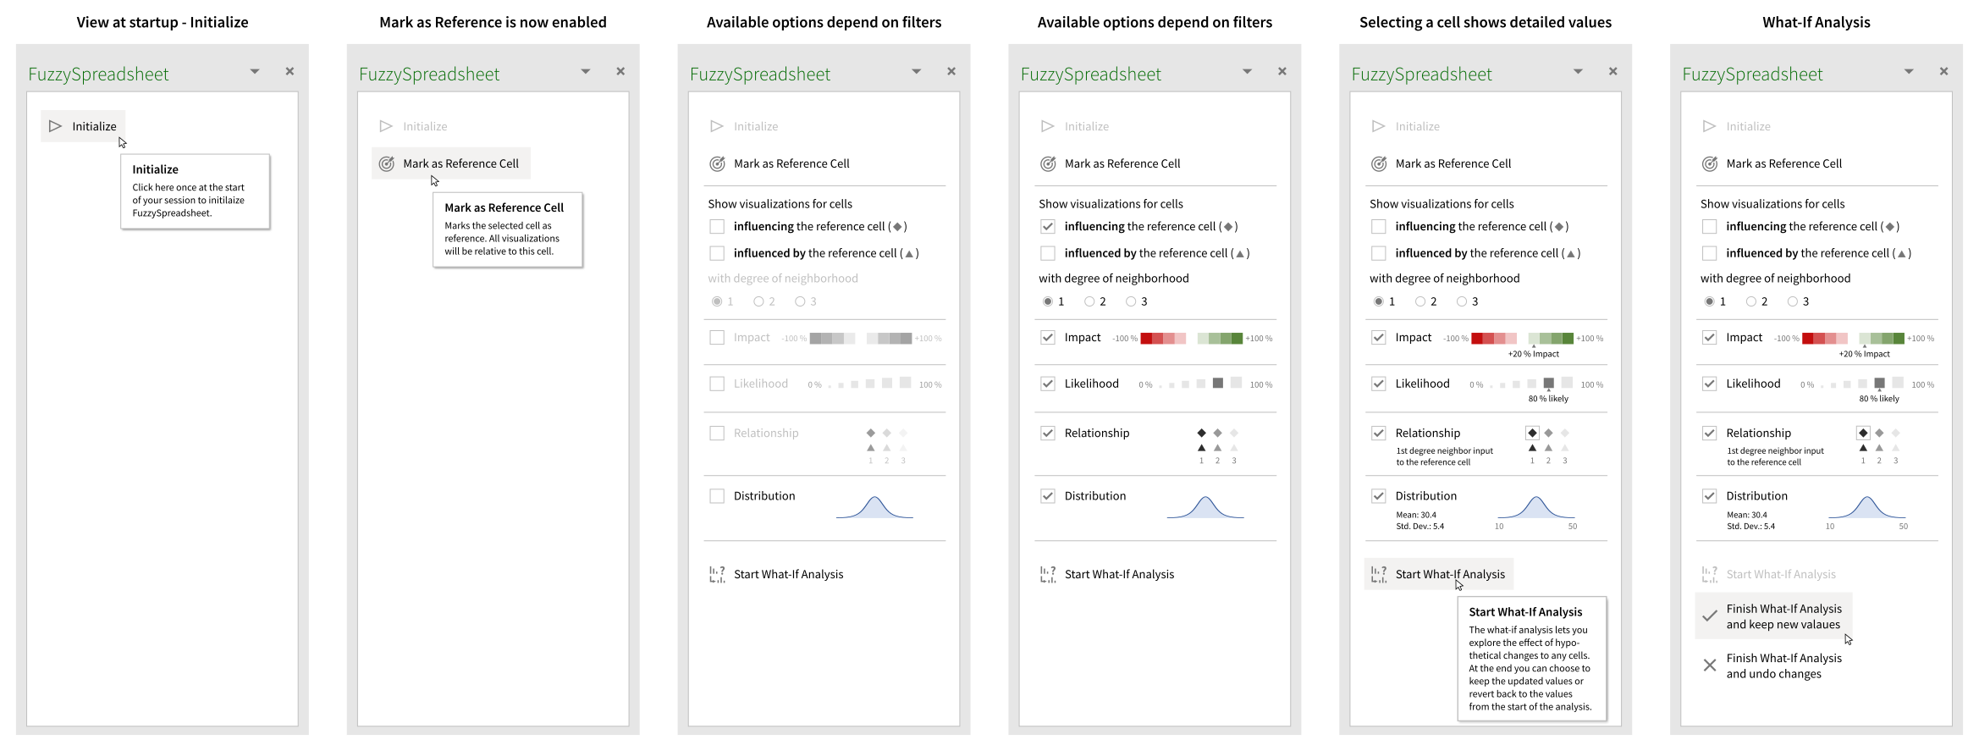The width and height of the screenshot is (1979, 751).
Task: Click the Mark as Reference Cell target icon
Action: click(x=387, y=163)
